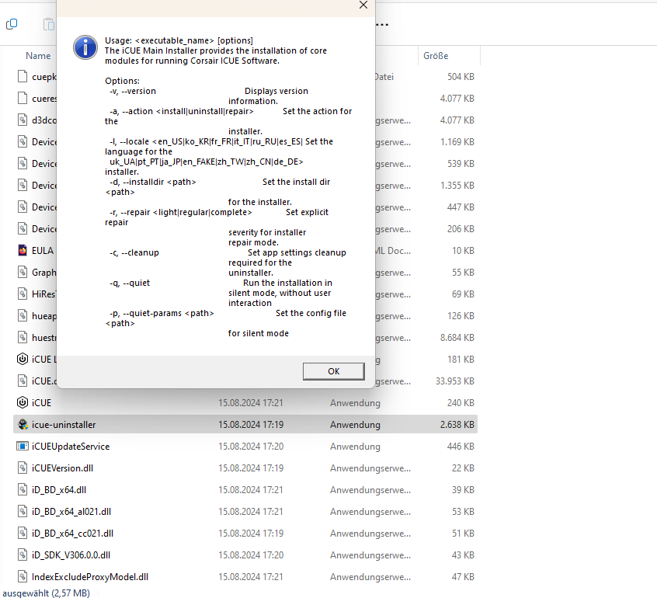657x598 pixels.
Task: Click the iCUE launcher icon in 181 KB row
Action: [x=23, y=359]
